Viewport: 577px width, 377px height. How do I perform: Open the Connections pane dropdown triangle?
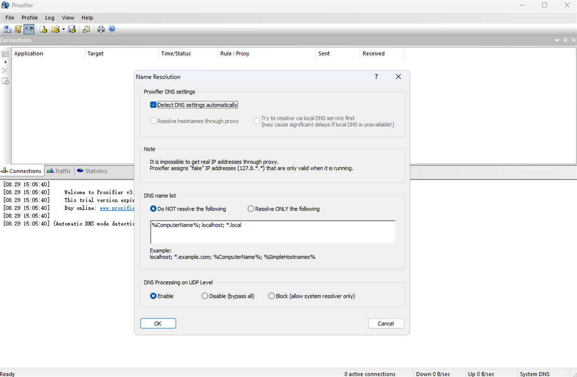(557, 40)
